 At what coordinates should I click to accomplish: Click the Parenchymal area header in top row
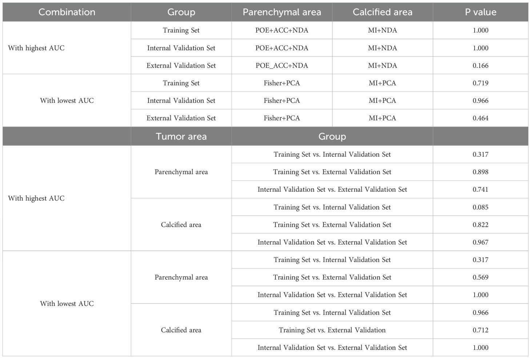282,12
